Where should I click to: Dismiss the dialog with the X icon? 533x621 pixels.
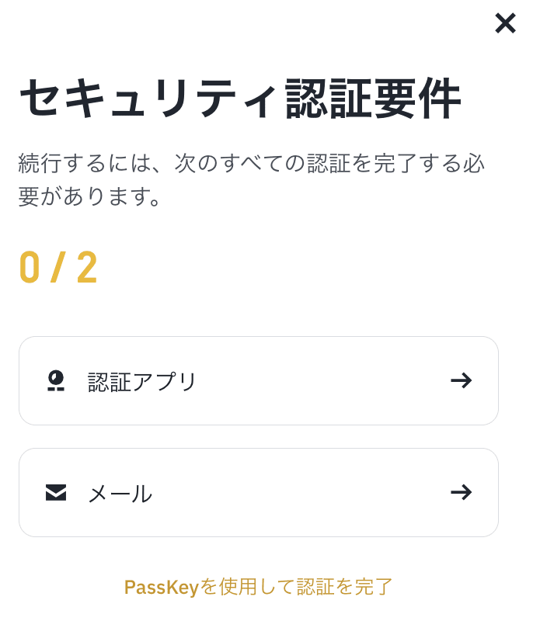[x=505, y=23]
